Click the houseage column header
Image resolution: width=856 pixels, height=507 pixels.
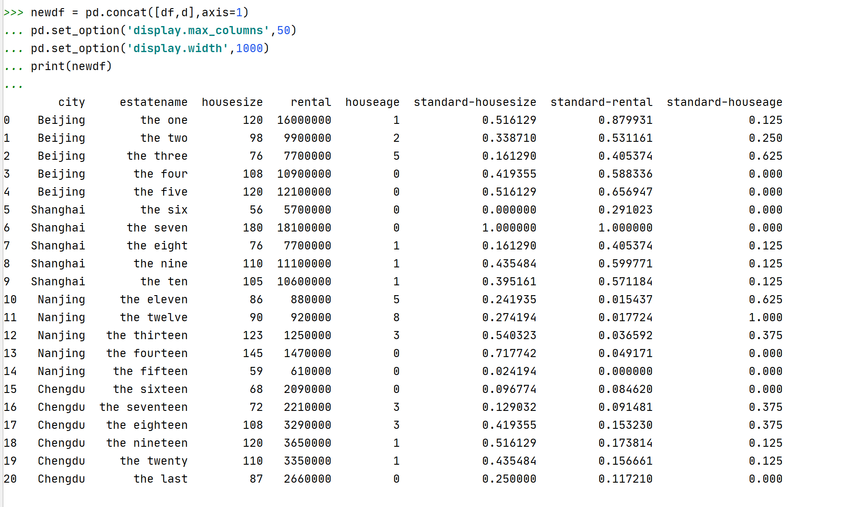pos(372,103)
